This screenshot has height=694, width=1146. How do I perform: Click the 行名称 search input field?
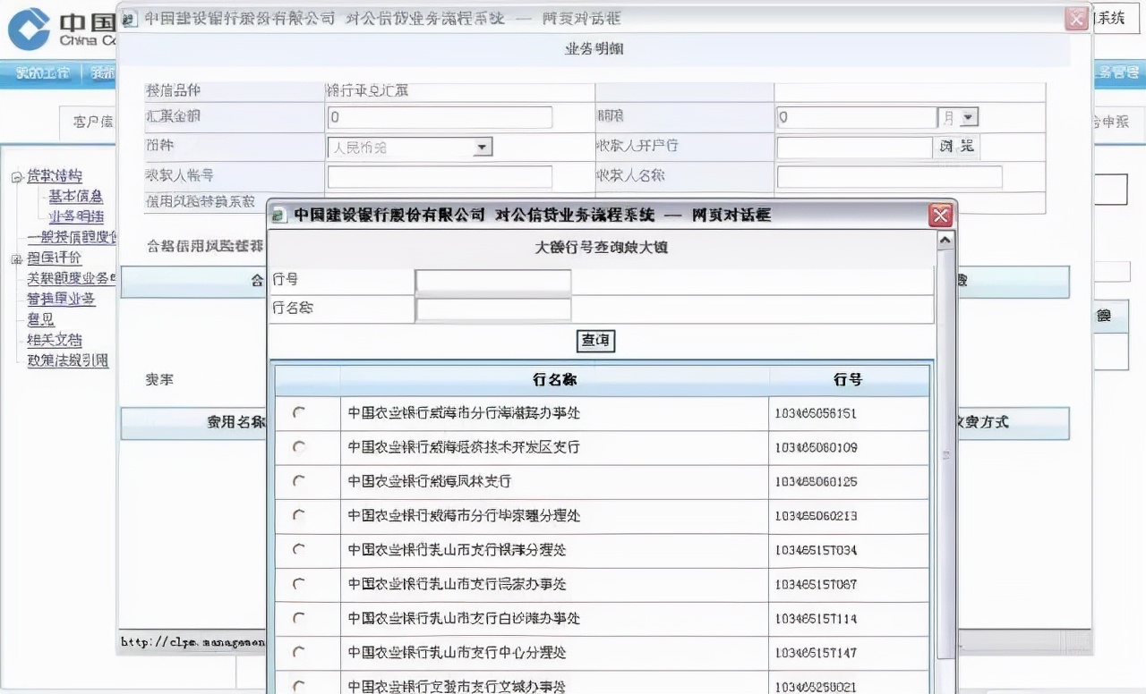(x=493, y=309)
